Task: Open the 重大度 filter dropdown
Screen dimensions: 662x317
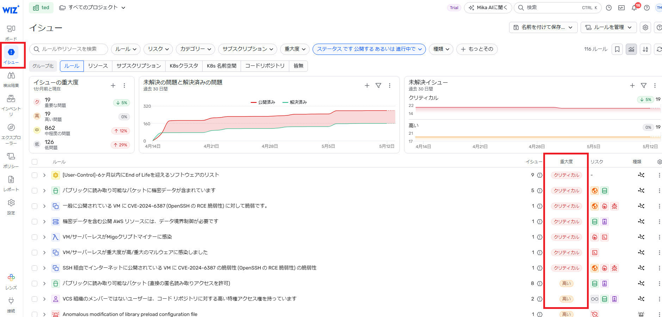Action: 295,49
